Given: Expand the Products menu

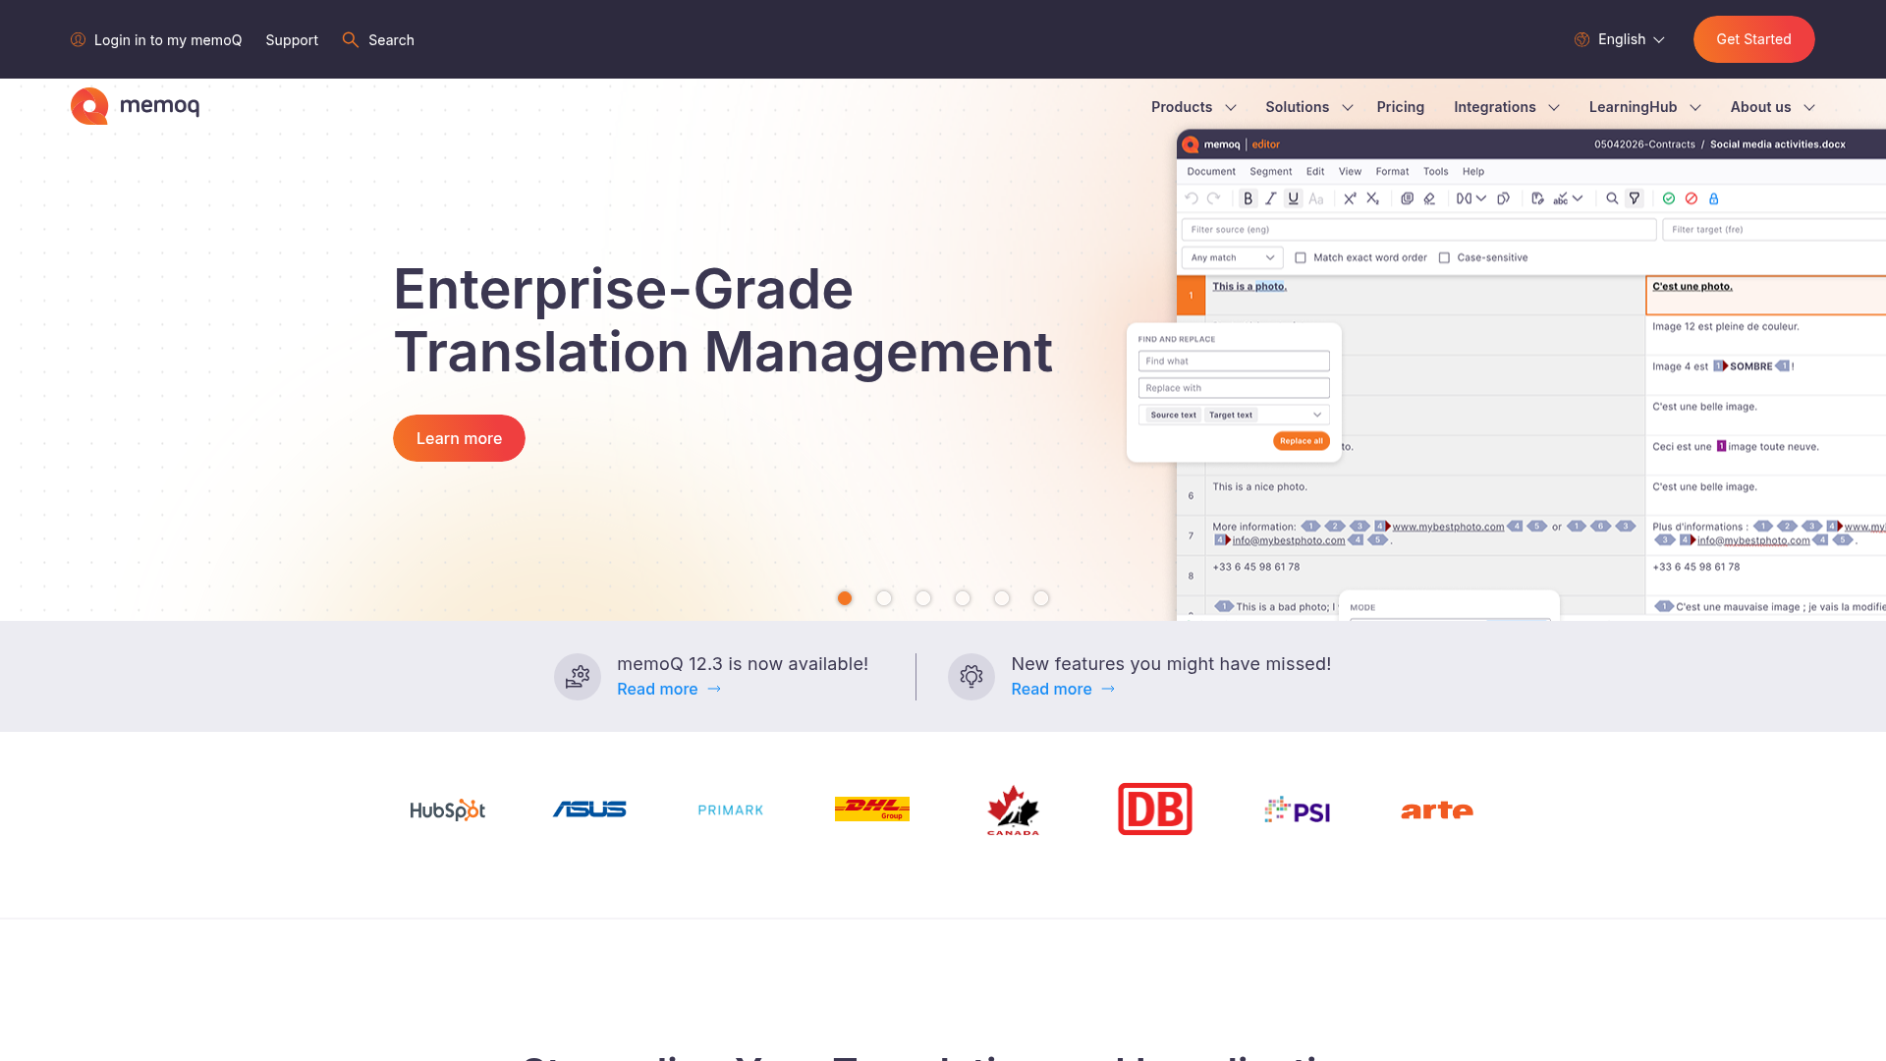Looking at the screenshot, I should [1193, 107].
